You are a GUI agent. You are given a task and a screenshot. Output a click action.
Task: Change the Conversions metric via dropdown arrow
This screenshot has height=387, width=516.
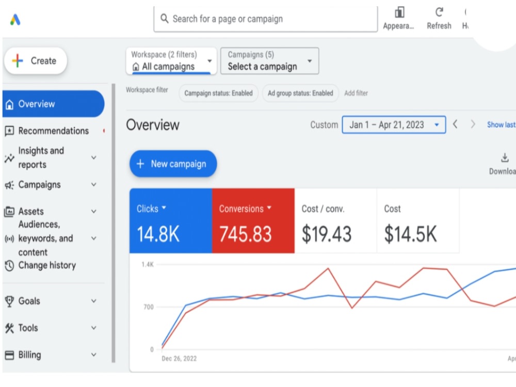coord(269,208)
